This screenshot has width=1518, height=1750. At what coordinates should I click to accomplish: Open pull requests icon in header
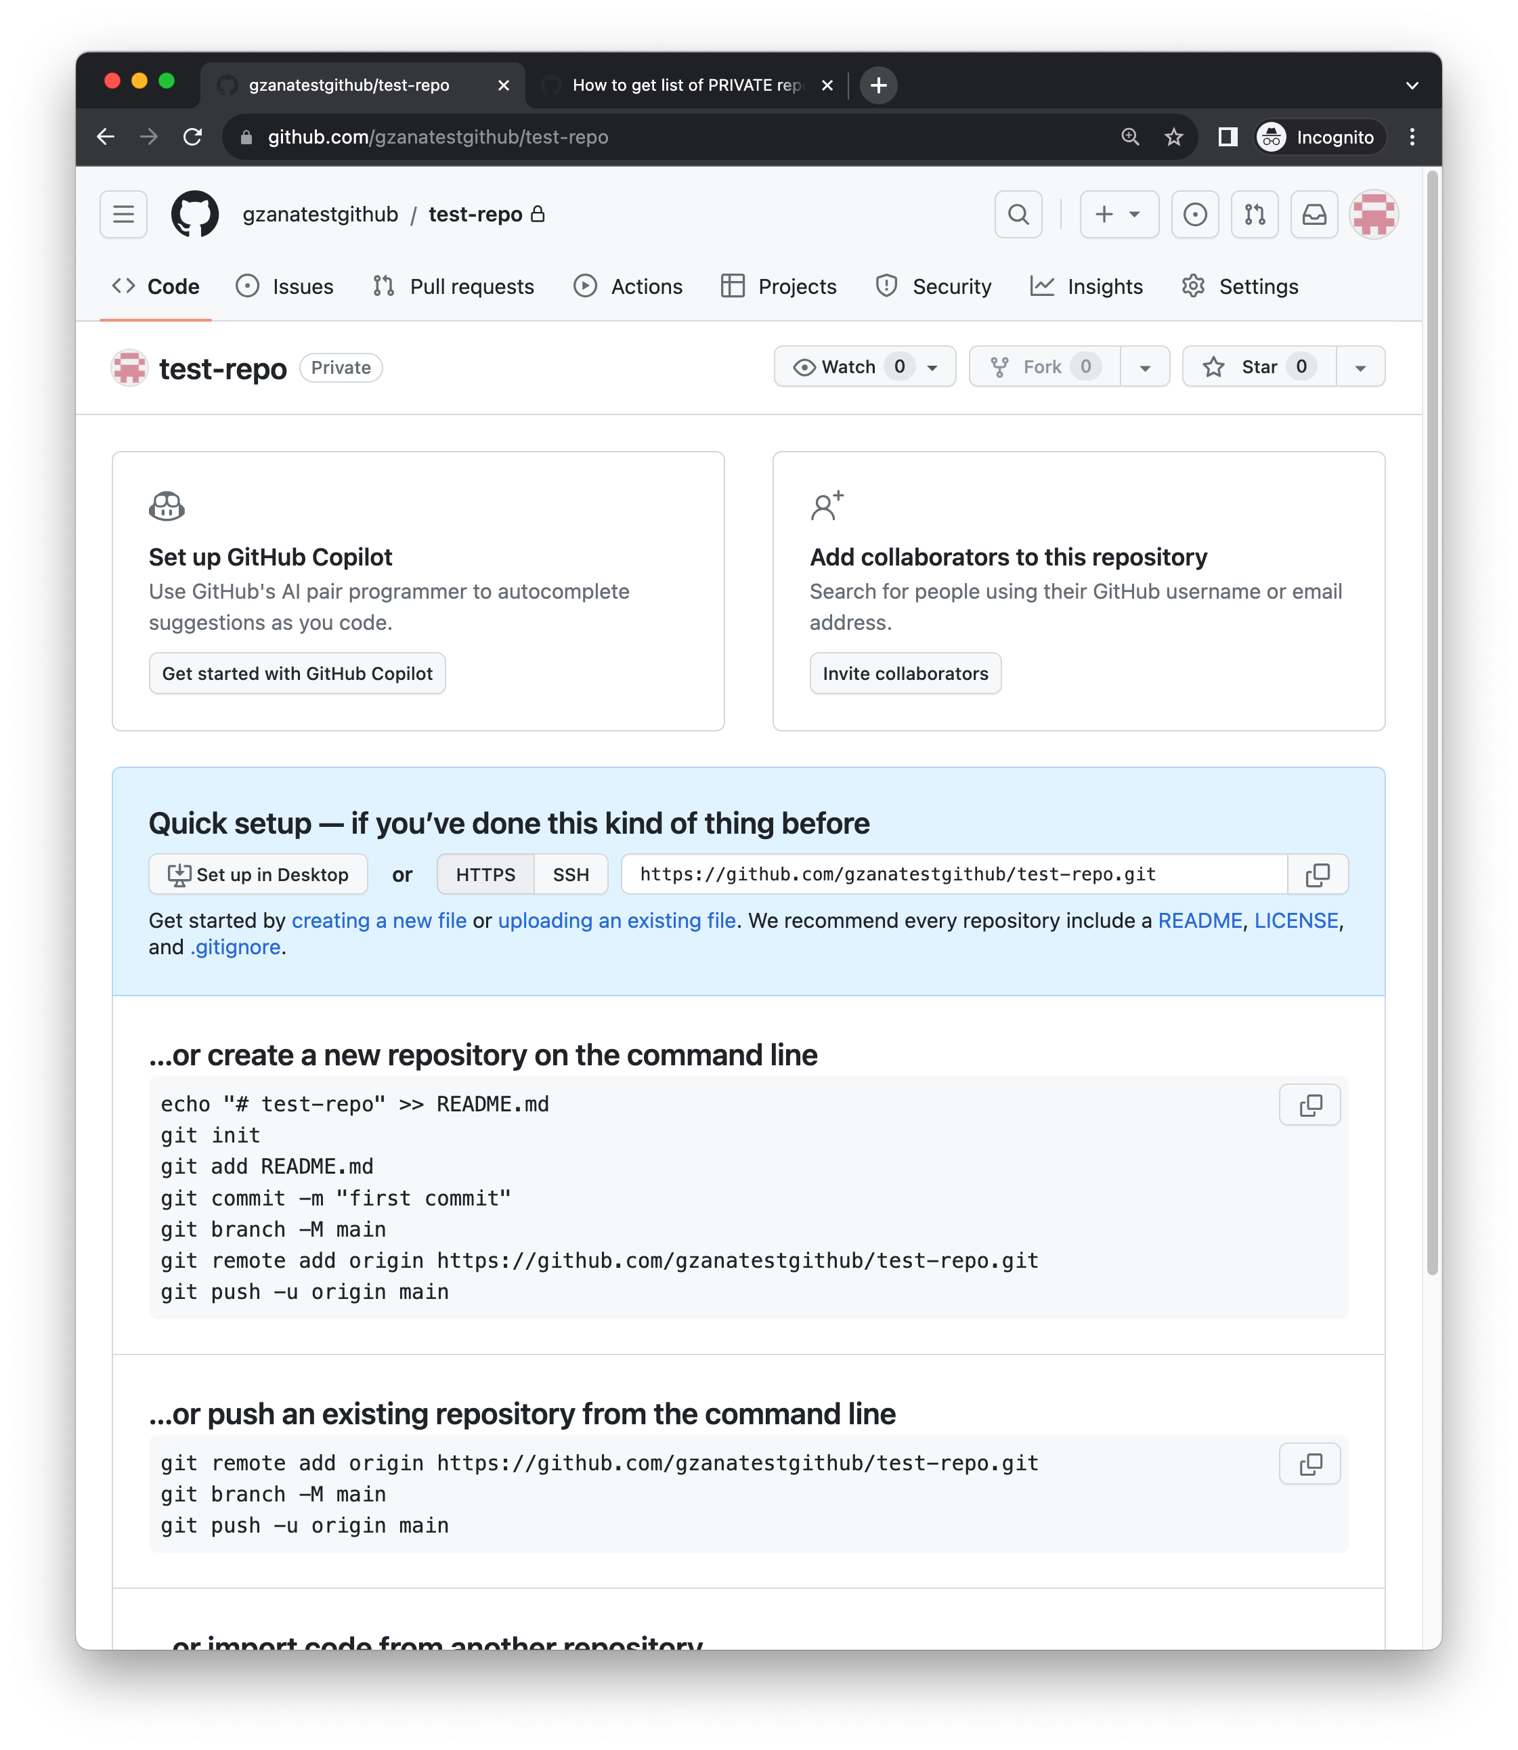pos(1255,215)
